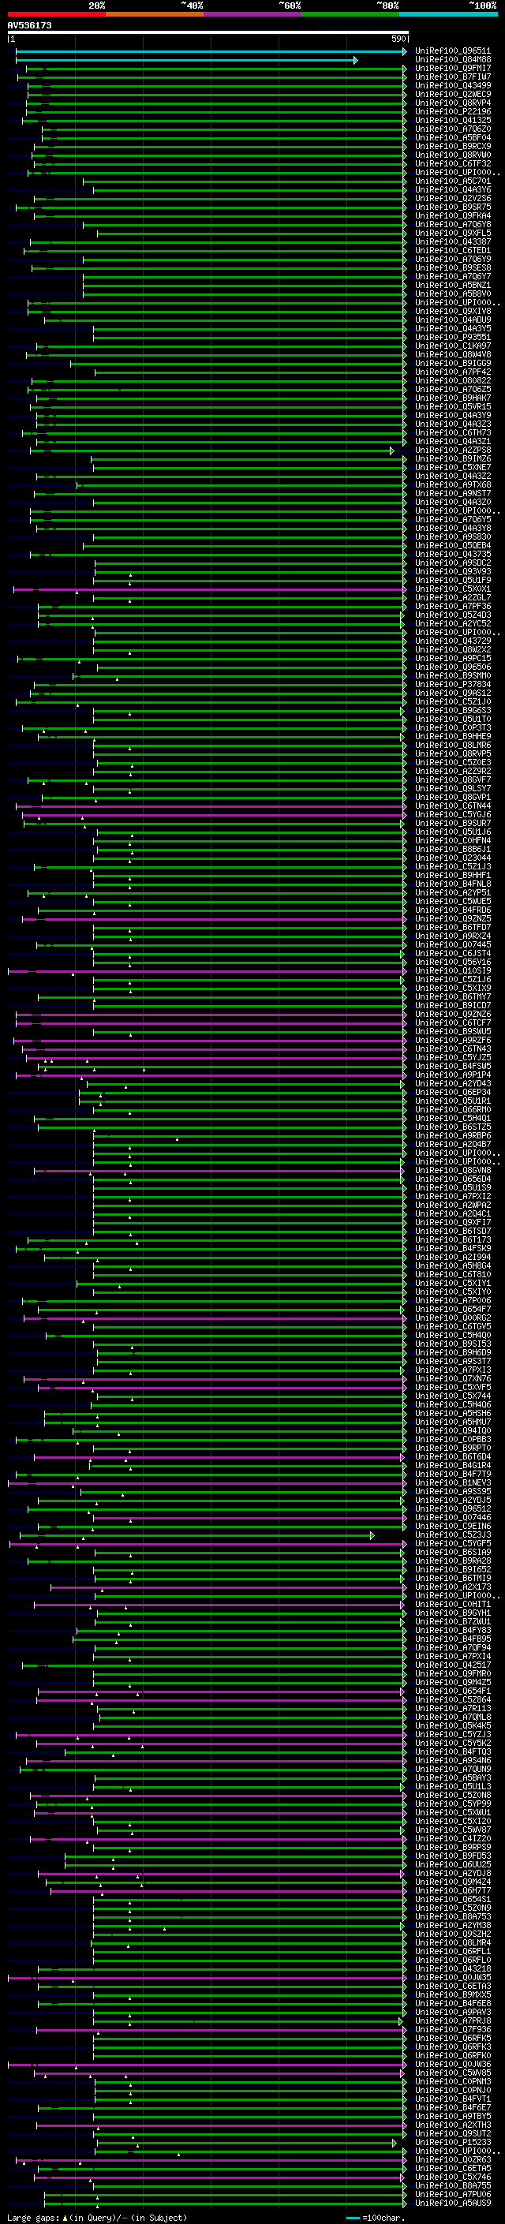Select the UniRef100_Q9XFL5 label
505x2224 pixels.
tap(453, 234)
